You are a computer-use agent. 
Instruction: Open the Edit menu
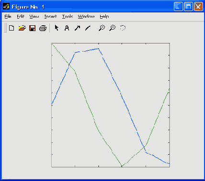tap(21, 16)
